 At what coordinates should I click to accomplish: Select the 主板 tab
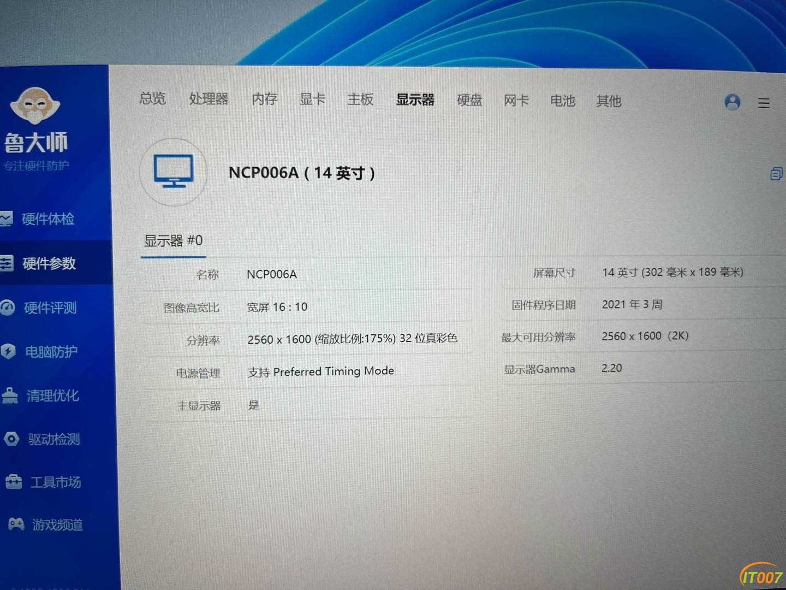click(x=360, y=99)
